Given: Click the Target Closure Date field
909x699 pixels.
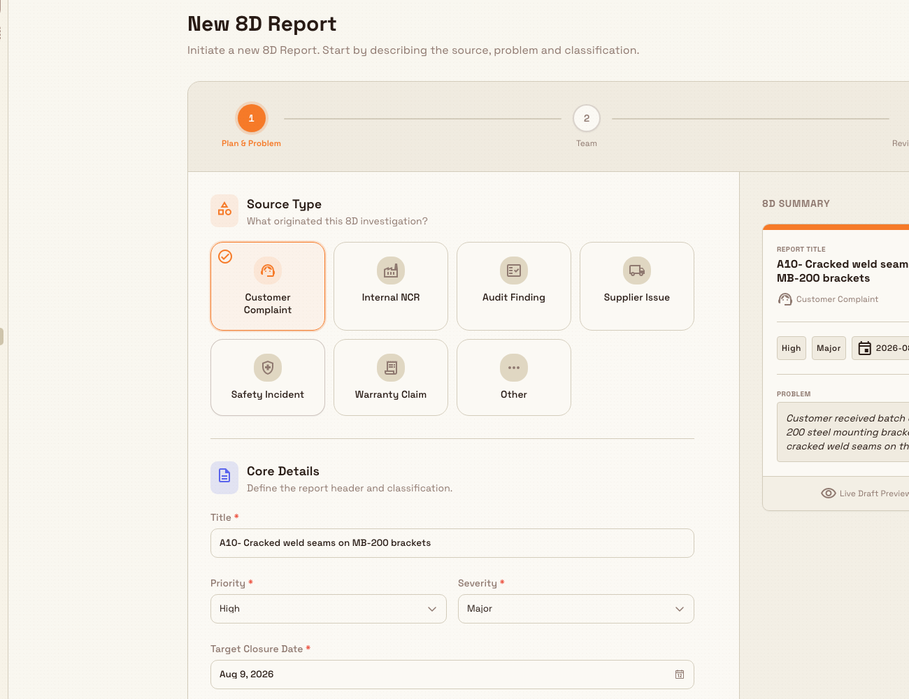Looking at the screenshot, I should click(452, 675).
